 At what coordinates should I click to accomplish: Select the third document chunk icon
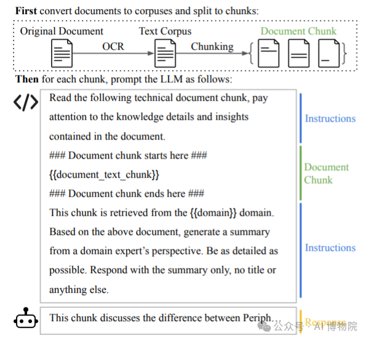329,53
